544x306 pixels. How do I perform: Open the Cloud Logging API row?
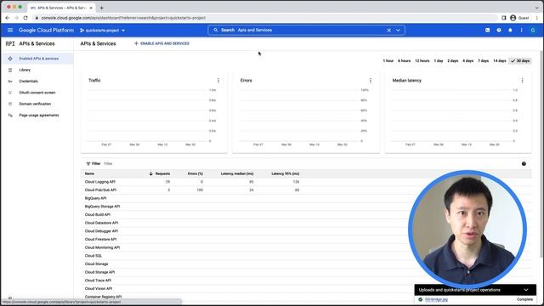tap(100, 182)
